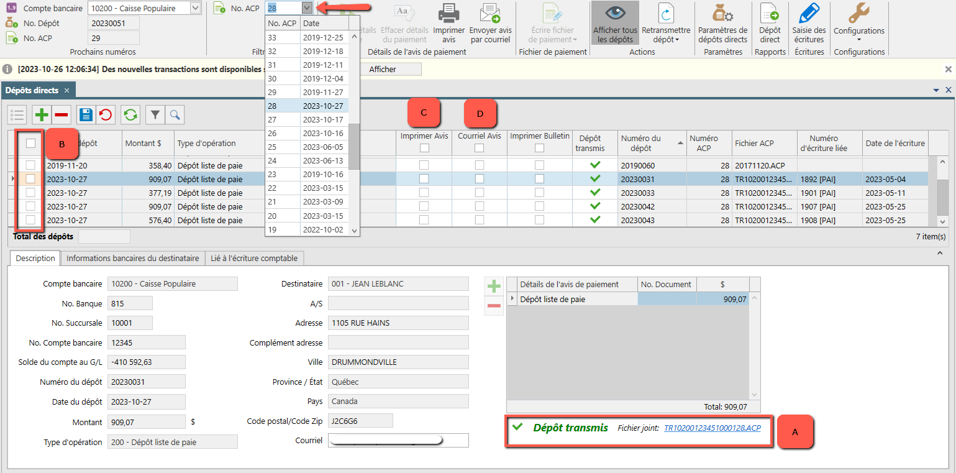Image resolution: width=956 pixels, height=473 pixels.
Task: Open the Retransmettre dépôt dropdown
Action: click(666, 22)
